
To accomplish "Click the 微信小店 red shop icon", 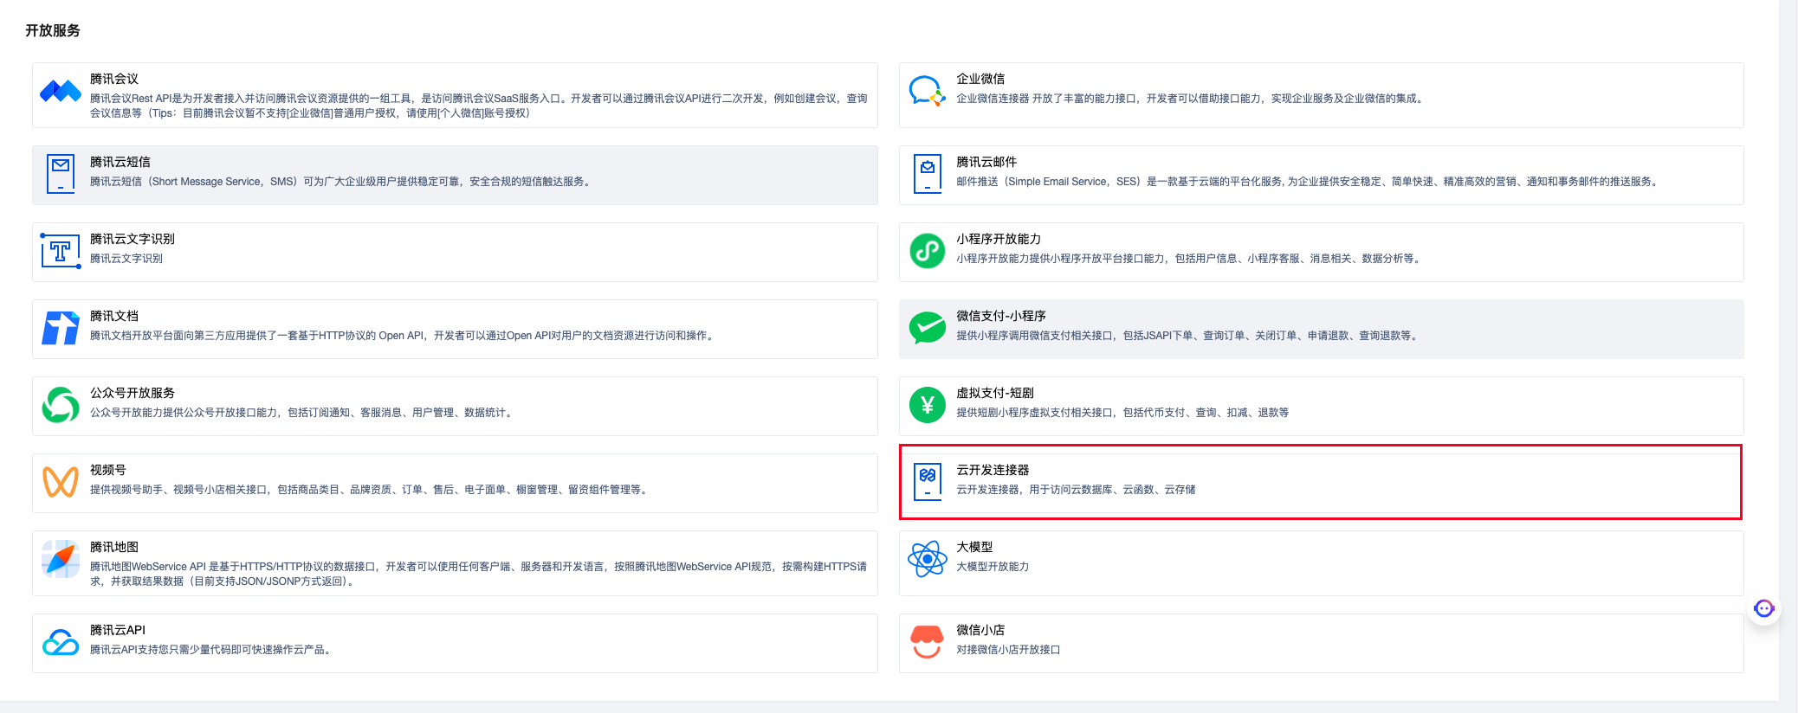I will pyautogui.click(x=928, y=642).
